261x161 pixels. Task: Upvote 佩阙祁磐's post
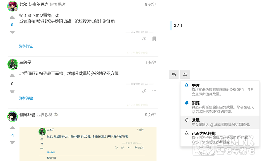12,128
